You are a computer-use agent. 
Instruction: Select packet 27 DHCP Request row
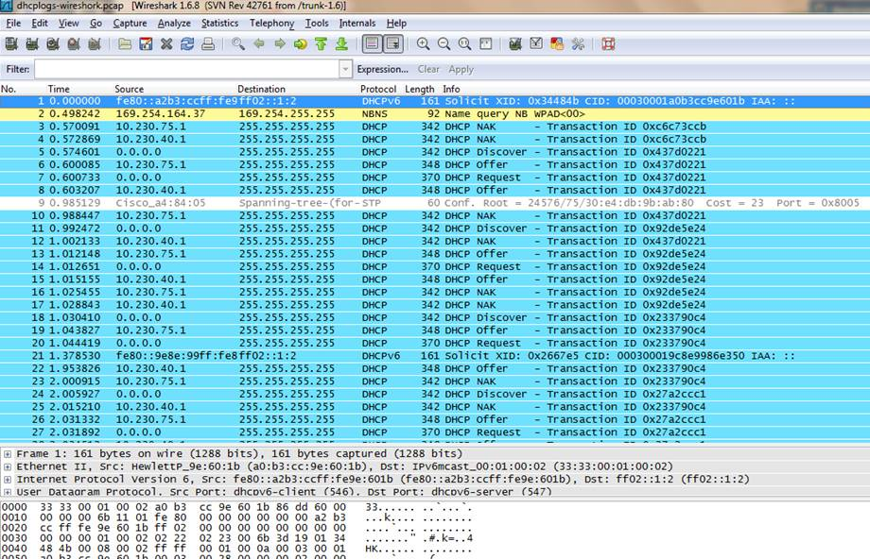coord(435,432)
